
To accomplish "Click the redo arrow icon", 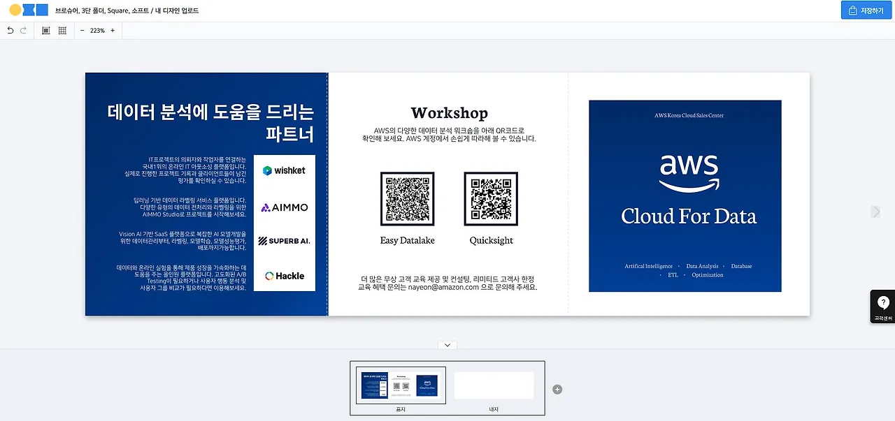I will pyautogui.click(x=24, y=31).
